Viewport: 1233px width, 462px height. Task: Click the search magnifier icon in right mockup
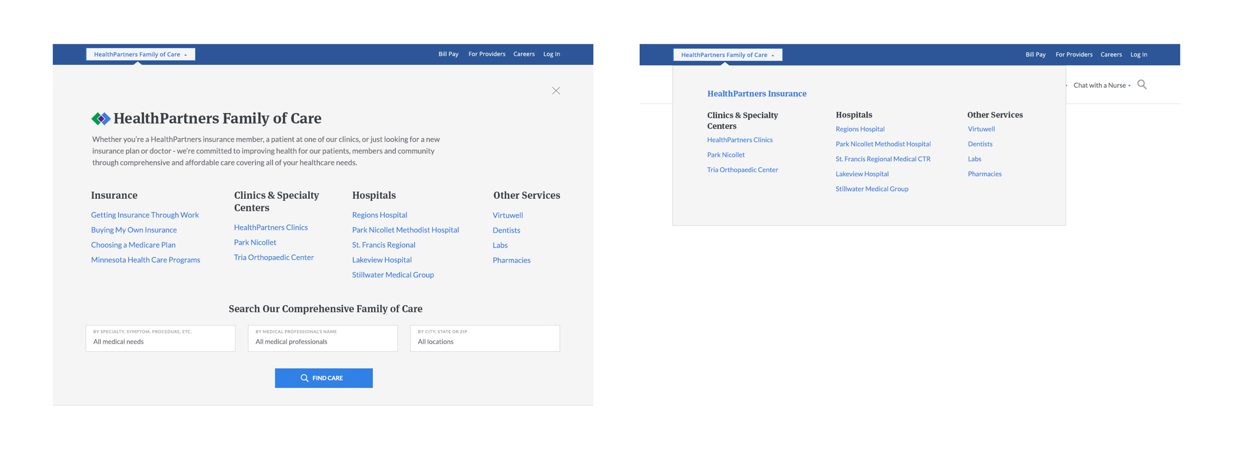tap(1142, 85)
